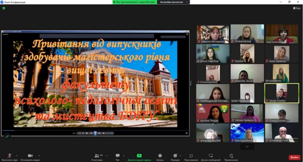The image size is (303, 162).
Task: Click muted-mic icon on Ольга Попова tile
Action: click(267, 120)
